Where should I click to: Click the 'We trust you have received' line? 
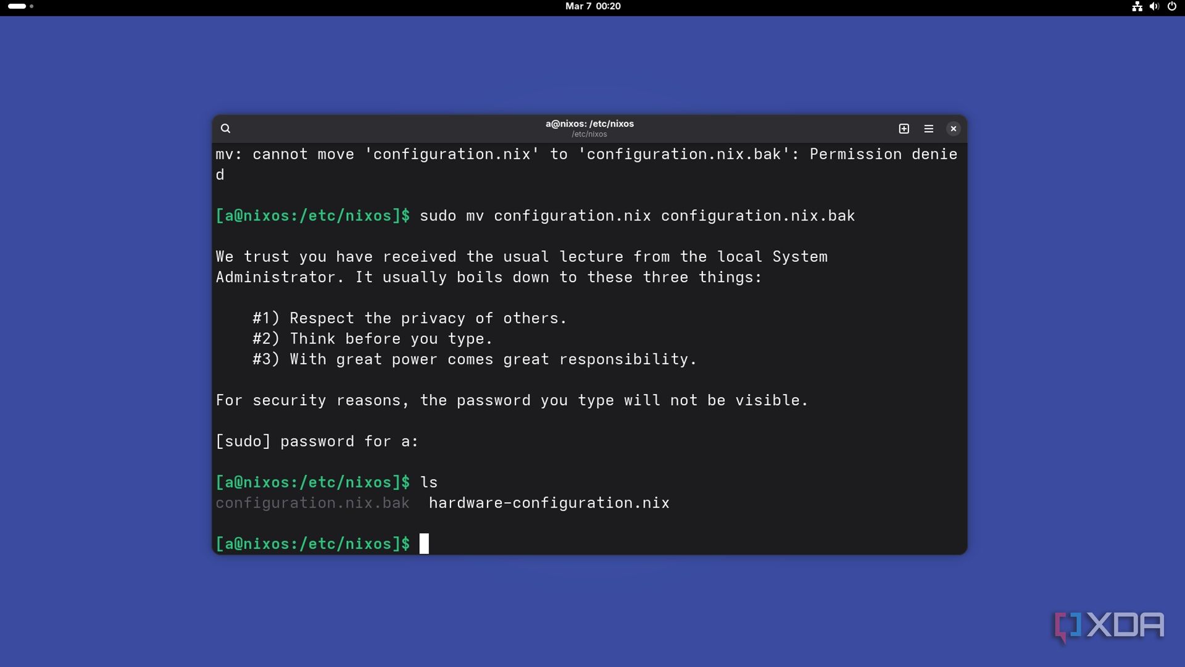point(522,256)
